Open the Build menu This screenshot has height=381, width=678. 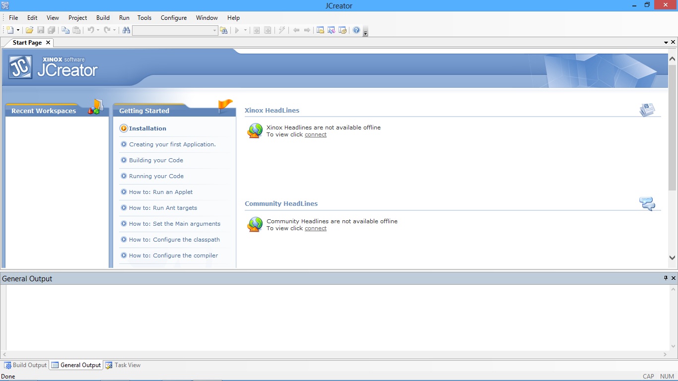pyautogui.click(x=103, y=17)
